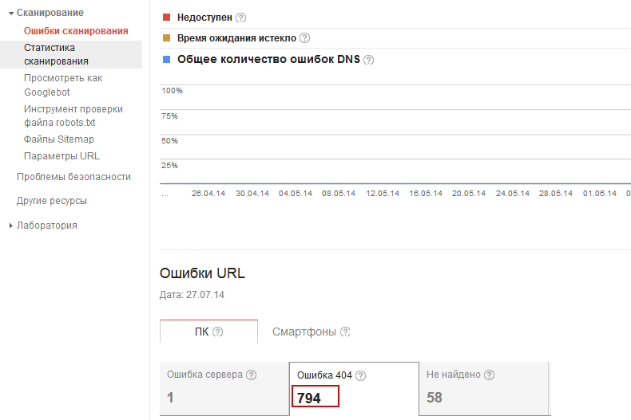Click the 794 error count

point(308,398)
